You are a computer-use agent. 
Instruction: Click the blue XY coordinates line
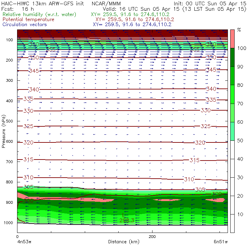coord(132,24)
